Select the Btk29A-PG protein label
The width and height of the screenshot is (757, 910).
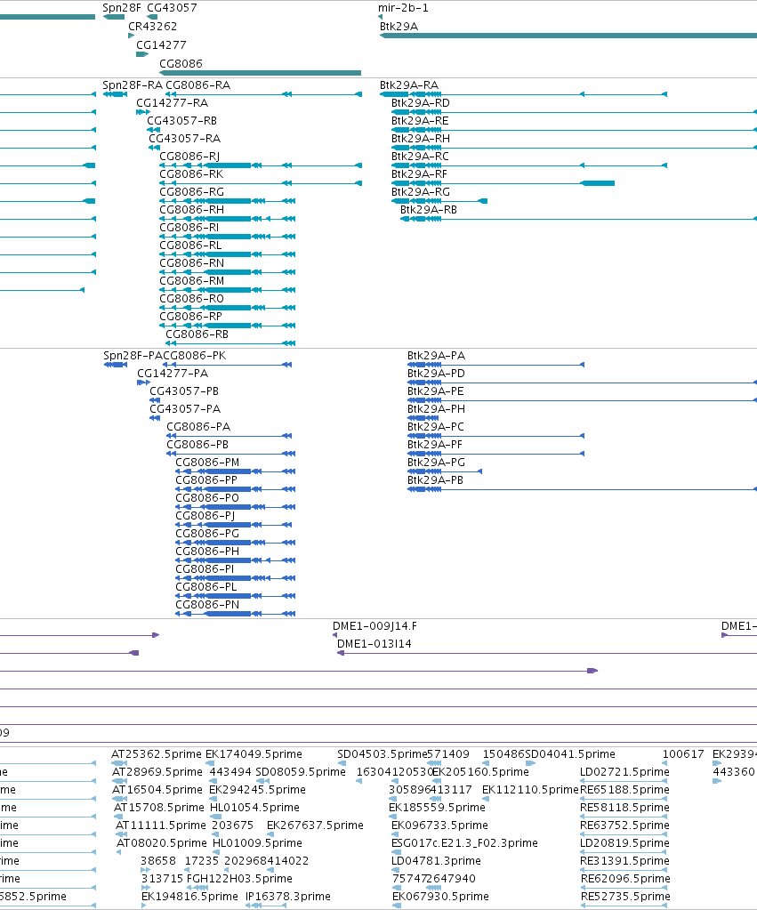pyautogui.click(x=436, y=463)
